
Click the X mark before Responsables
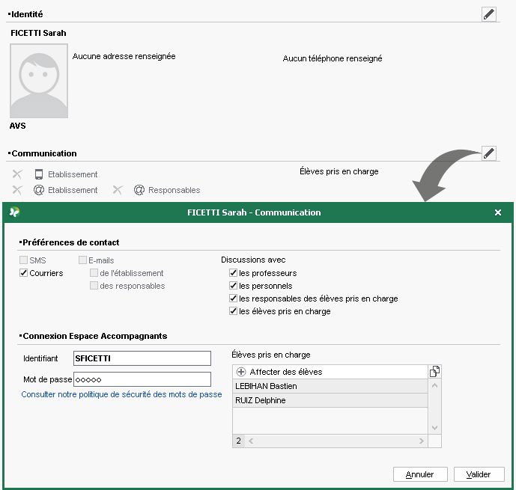tap(118, 190)
